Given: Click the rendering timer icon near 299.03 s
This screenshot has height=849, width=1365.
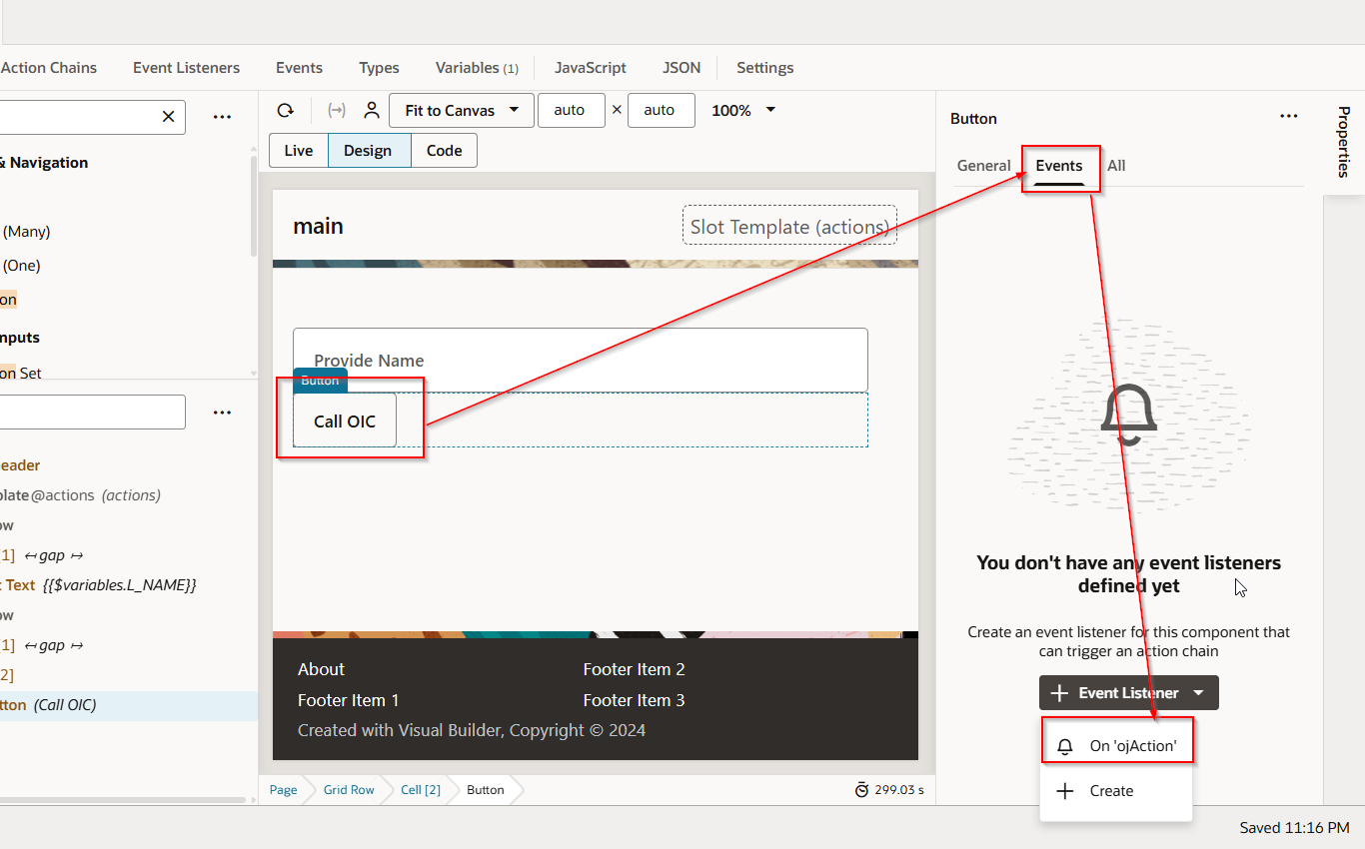Looking at the screenshot, I should [x=861, y=789].
